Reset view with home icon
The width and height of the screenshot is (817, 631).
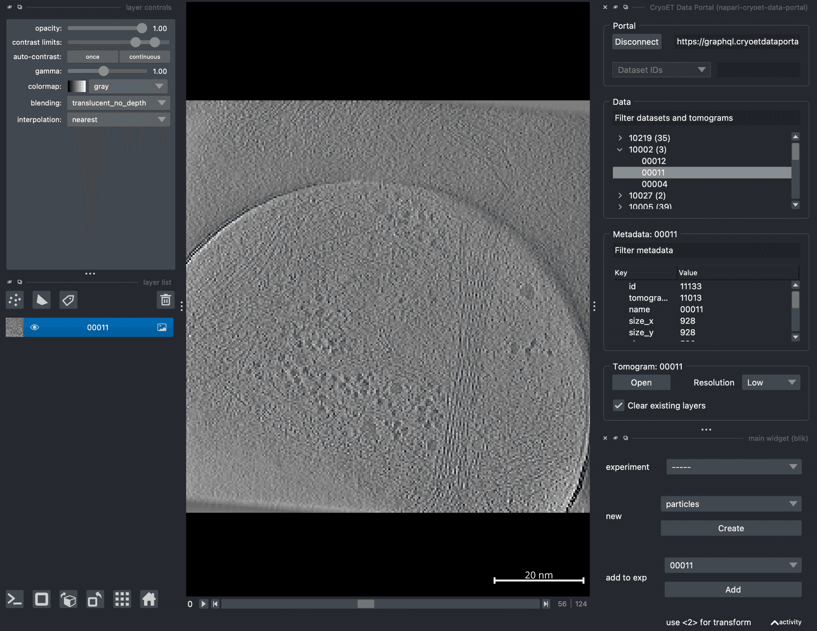[x=149, y=600]
